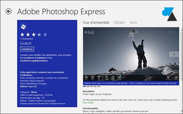The image size is (183, 114).
Task: Click the 'Description' heading
Action: [x=88, y=91]
